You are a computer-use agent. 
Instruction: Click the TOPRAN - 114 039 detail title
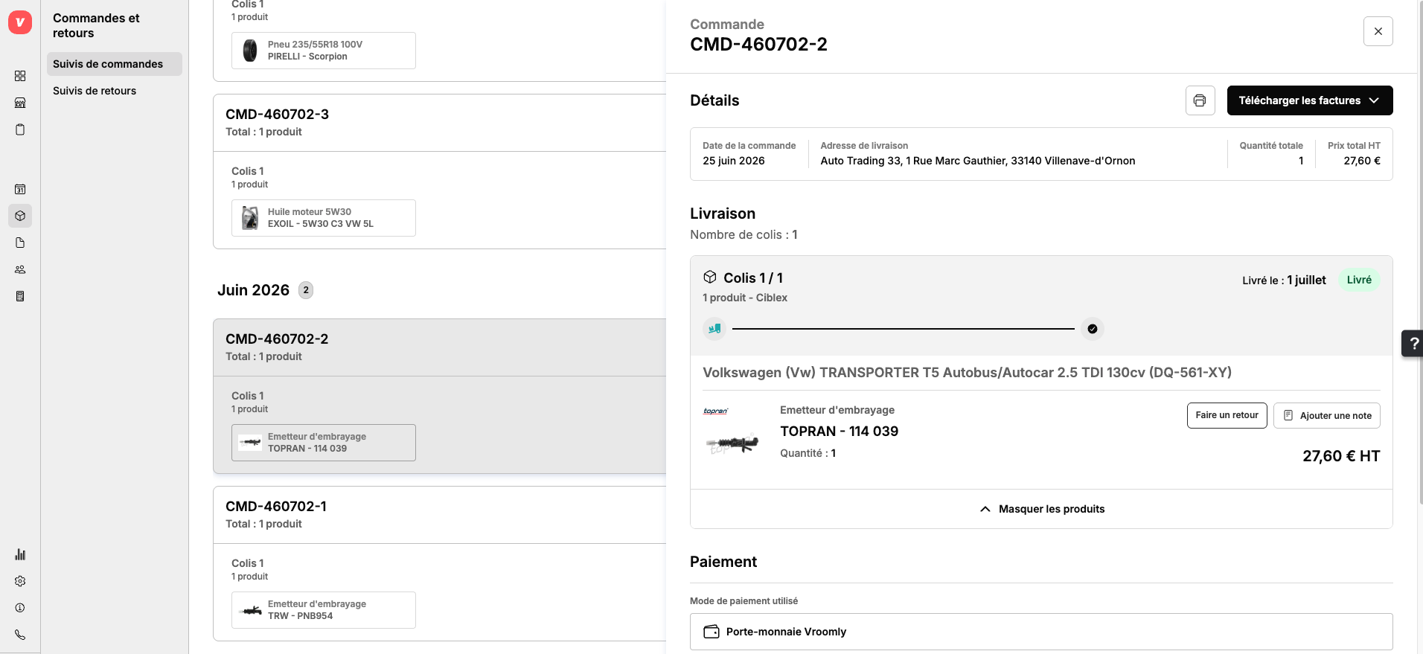coord(839,432)
